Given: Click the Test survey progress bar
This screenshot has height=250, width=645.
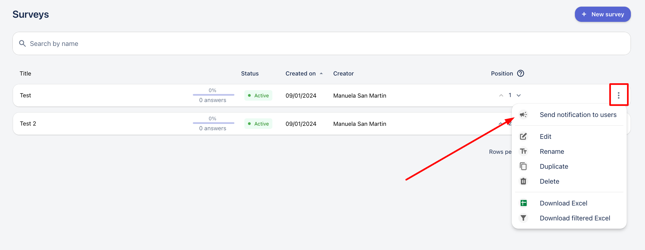Looking at the screenshot, I should click(x=213, y=95).
